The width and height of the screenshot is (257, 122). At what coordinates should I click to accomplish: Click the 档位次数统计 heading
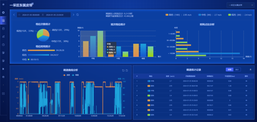pos(43,24)
